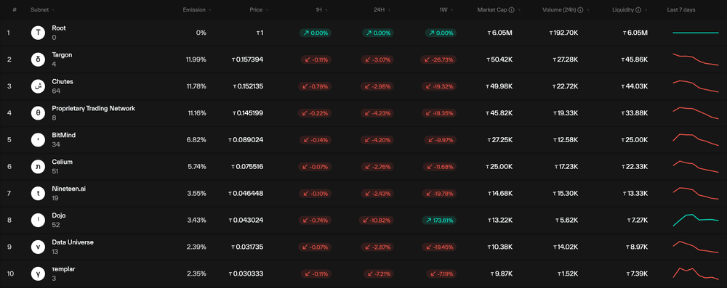Viewport: 727px width, 288px height.
Task: Click the Chutes subnet round icon
Action: pyautogui.click(x=38, y=86)
